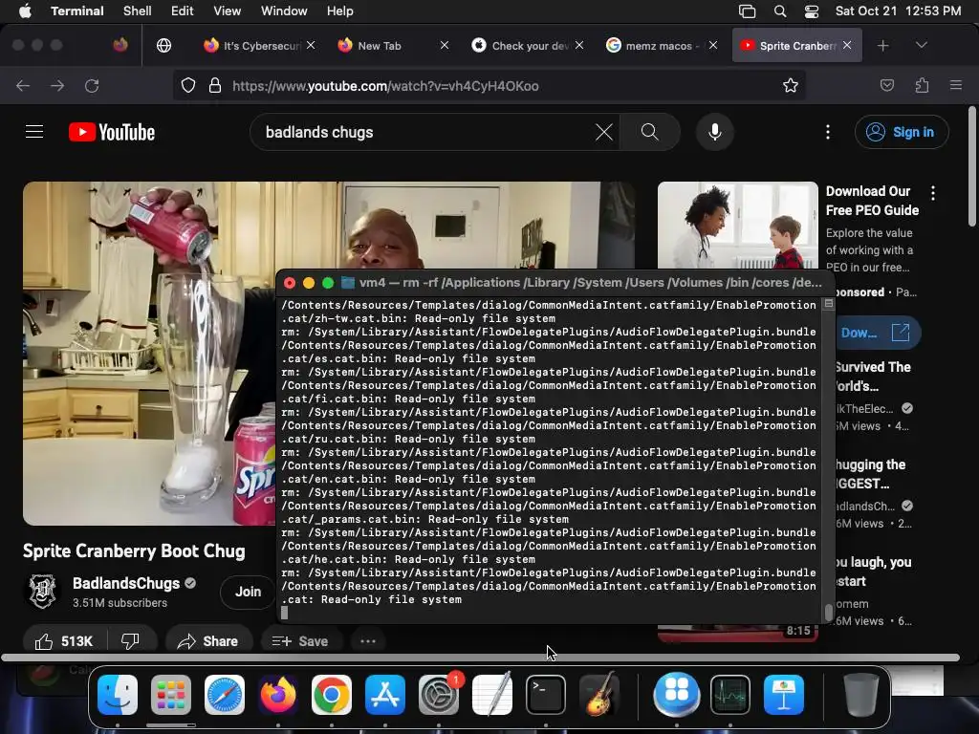The height and width of the screenshot is (734, 979).
Task: Open the PEO Guide ad thumbnail
Action: pyautogui.click(x=738, y=226)
